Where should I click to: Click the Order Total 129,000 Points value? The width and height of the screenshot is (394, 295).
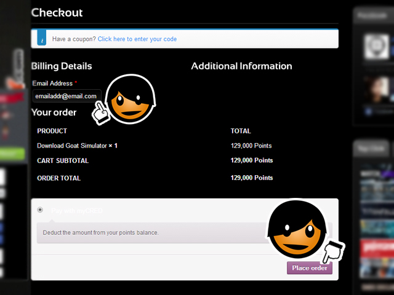(x=251, y=178)
